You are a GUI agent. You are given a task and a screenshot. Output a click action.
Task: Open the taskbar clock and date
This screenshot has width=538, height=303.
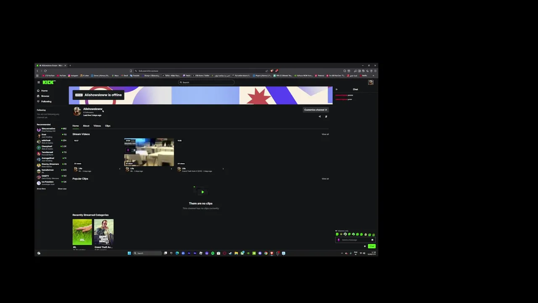(x=372, y=253)
